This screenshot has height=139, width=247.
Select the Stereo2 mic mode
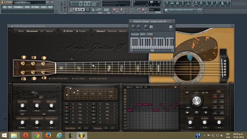pos(112,31)
